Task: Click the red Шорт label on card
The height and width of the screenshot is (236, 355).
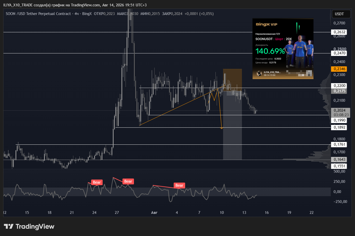Action: click(279, 39)
